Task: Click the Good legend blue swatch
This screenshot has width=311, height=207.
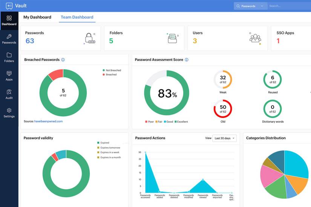Action: coord(165,122)
